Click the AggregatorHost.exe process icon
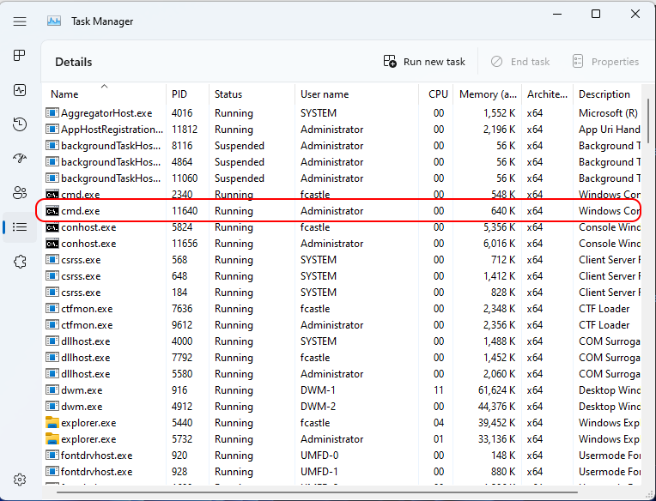656x501 pixels. (52, 113)
